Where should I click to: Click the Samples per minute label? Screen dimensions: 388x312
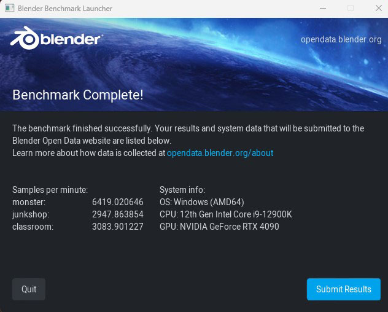tap(50, 190)
